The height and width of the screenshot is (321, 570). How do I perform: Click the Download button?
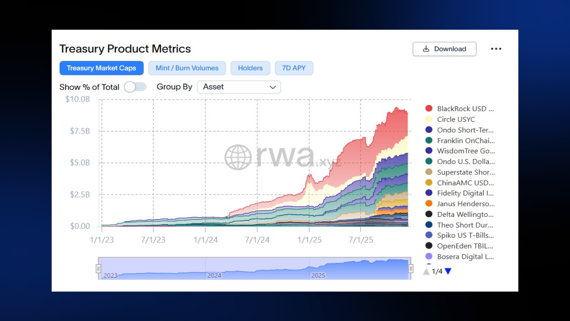444,49
